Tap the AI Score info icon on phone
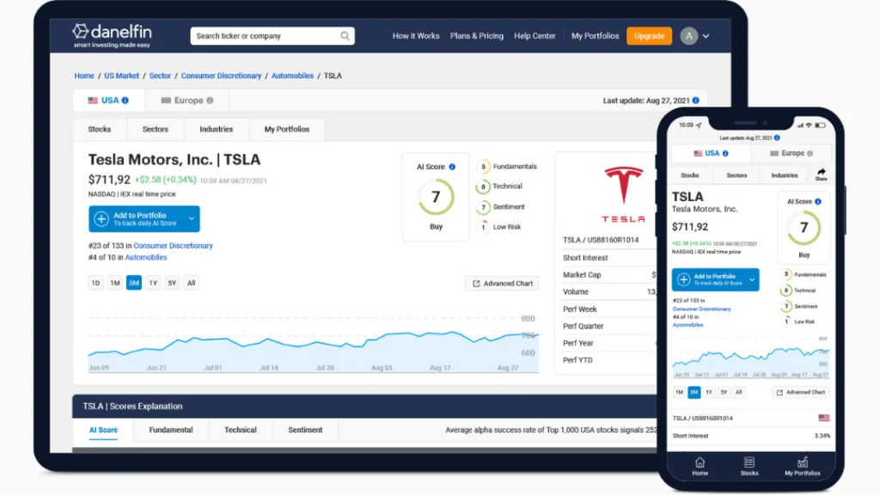Image resolution: width=880 pixels, height=495 pixels. 818,201
